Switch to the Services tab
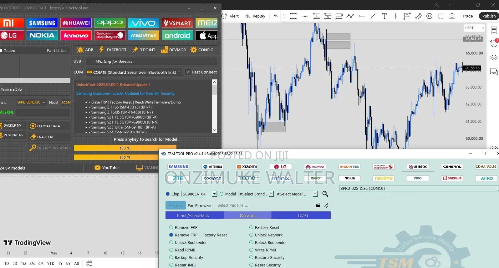The image size is (499, 268). [248, 215]
